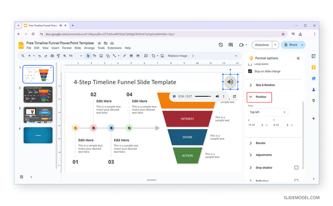Open the Fit zoom dropdown
This screenshot has height=206, width=333.
pyautogui.click(x=75, y=56)
